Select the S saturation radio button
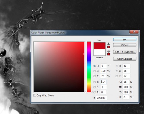The image size is (144, 114). click(94, 71)
